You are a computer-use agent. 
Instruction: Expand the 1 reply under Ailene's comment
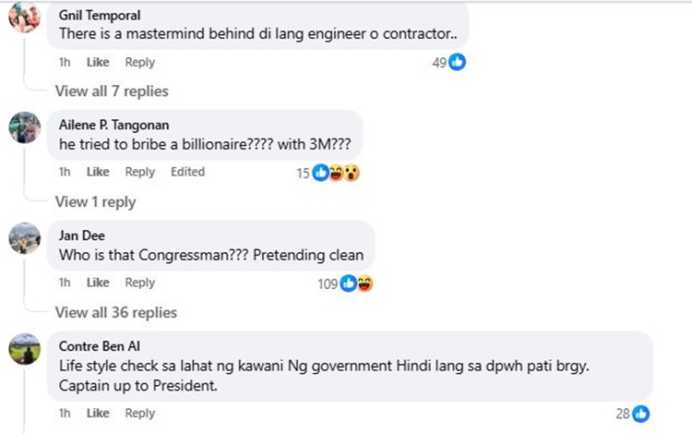tap(95, 201)
